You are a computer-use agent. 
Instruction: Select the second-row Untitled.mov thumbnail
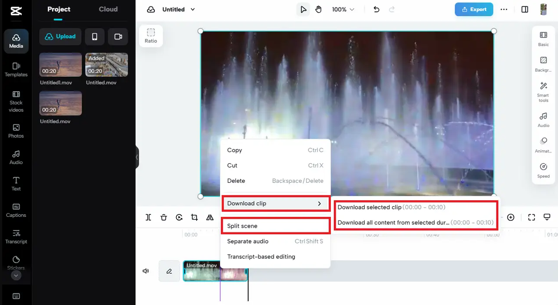[61, 103]
